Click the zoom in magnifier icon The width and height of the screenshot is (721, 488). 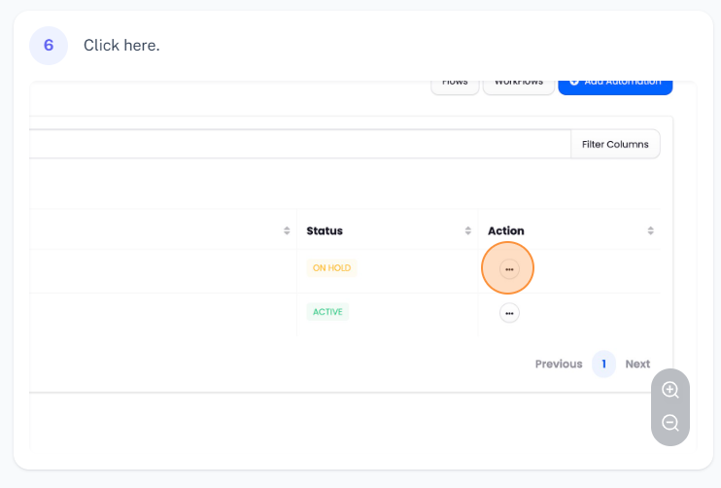pos(670,390)
